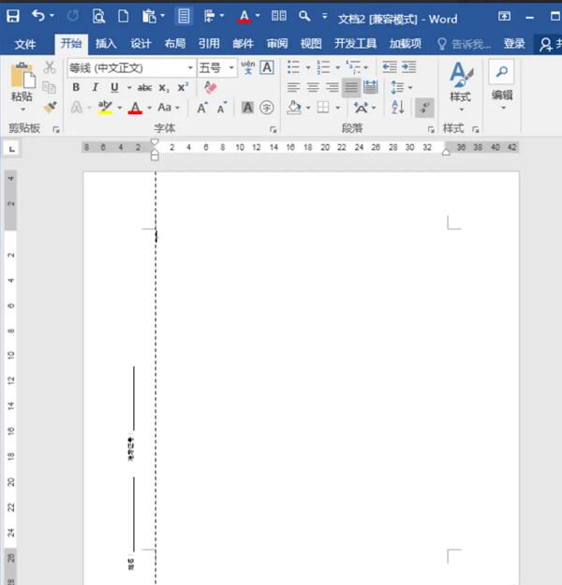Switch to the 插入 (Insert) tab

[x=106, y=44]
